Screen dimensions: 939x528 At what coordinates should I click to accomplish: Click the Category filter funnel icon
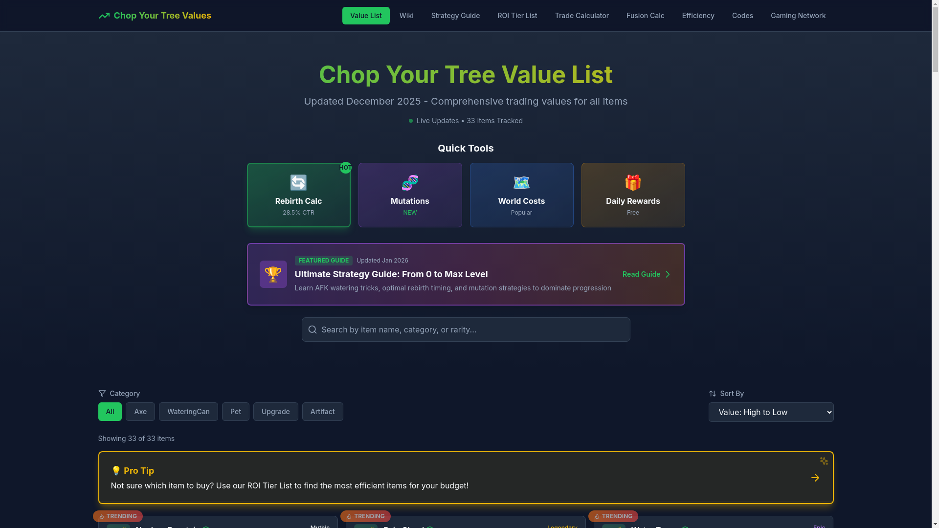(x=102, y=394)
